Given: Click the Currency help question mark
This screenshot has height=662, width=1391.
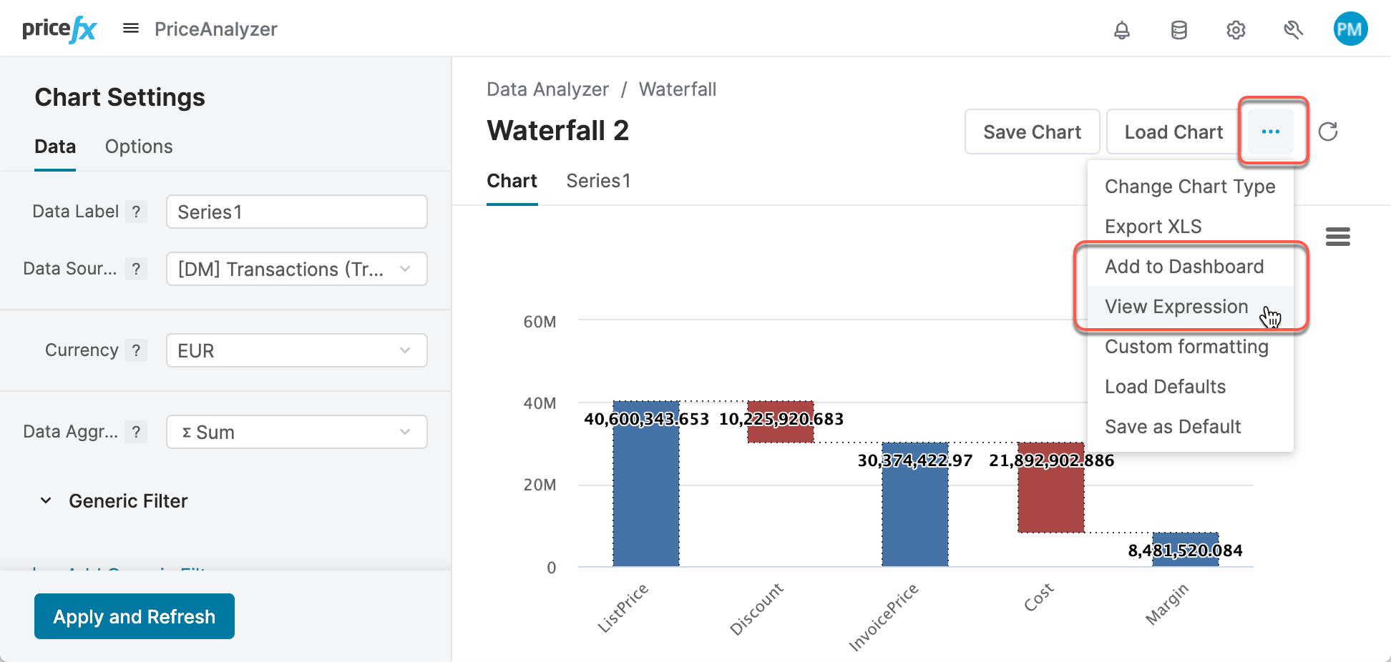Looking at the screenshot, I should (136, 350).
